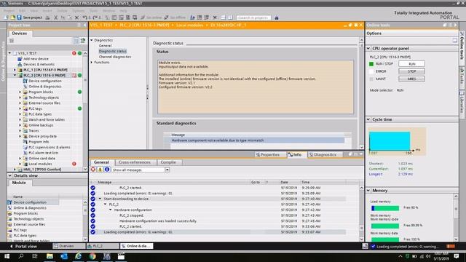Image resolution: width=466 pixels, height=262 pixels.
Task: Click the Delete X icon in the toolbar
Action: (76, 17)
